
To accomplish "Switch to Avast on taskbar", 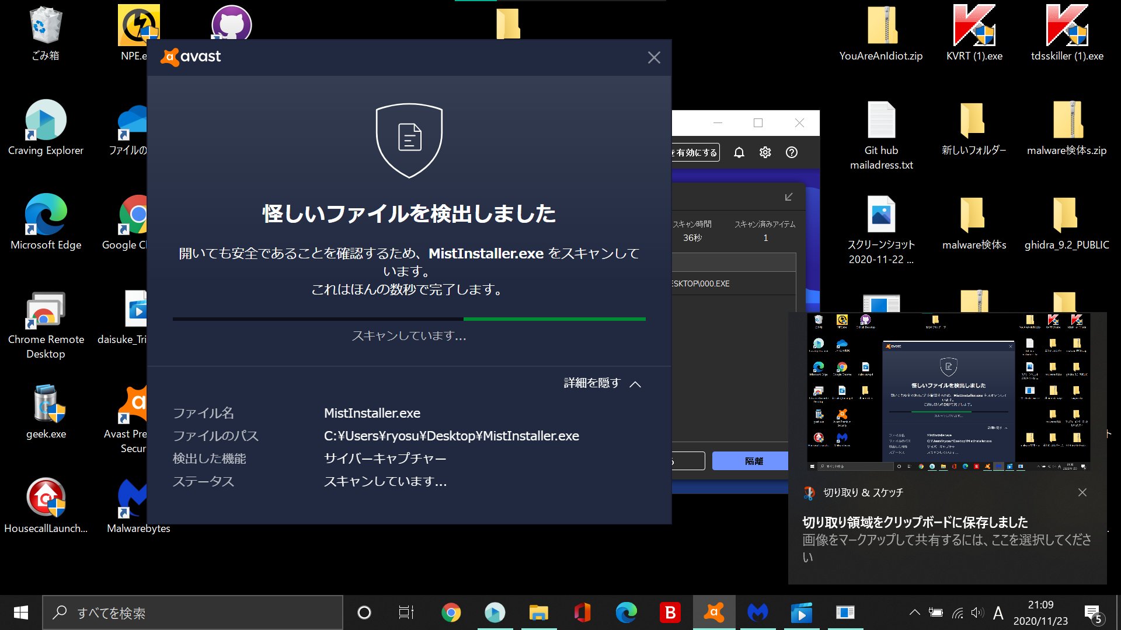I will pyautogui.click(x=714, y=612).
